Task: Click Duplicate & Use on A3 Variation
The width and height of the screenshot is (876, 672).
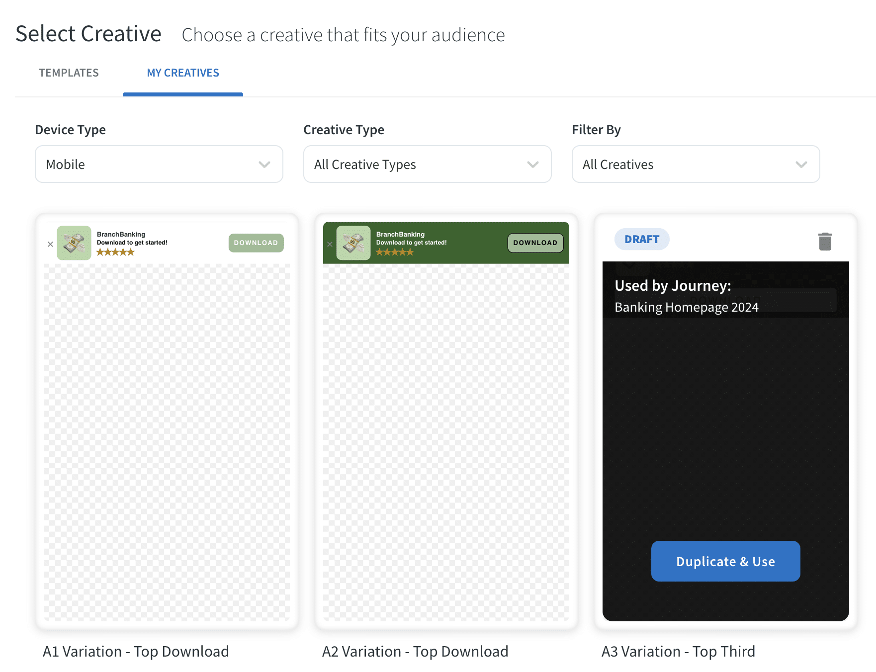Action: 725,561
